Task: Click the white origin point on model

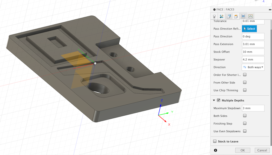Action: pyautogui.click(x=95, y=63)
